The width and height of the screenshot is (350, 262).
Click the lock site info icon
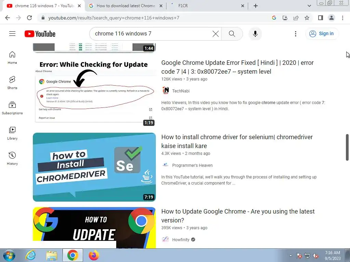pyautogui.click(x=43, y=18)
